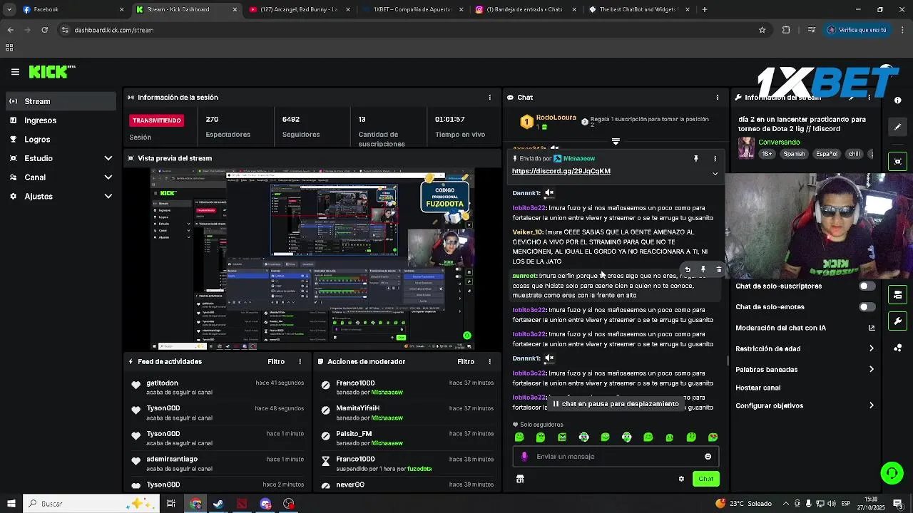Image resolution: width=913 pixels, height=513 pixels.
Task: Reply to the hovered sunreet message
Action: tap(687, 270)
